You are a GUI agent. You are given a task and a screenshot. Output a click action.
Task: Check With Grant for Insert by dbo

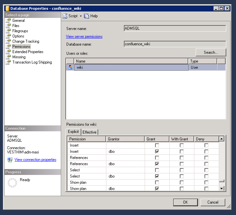[182, 151]
